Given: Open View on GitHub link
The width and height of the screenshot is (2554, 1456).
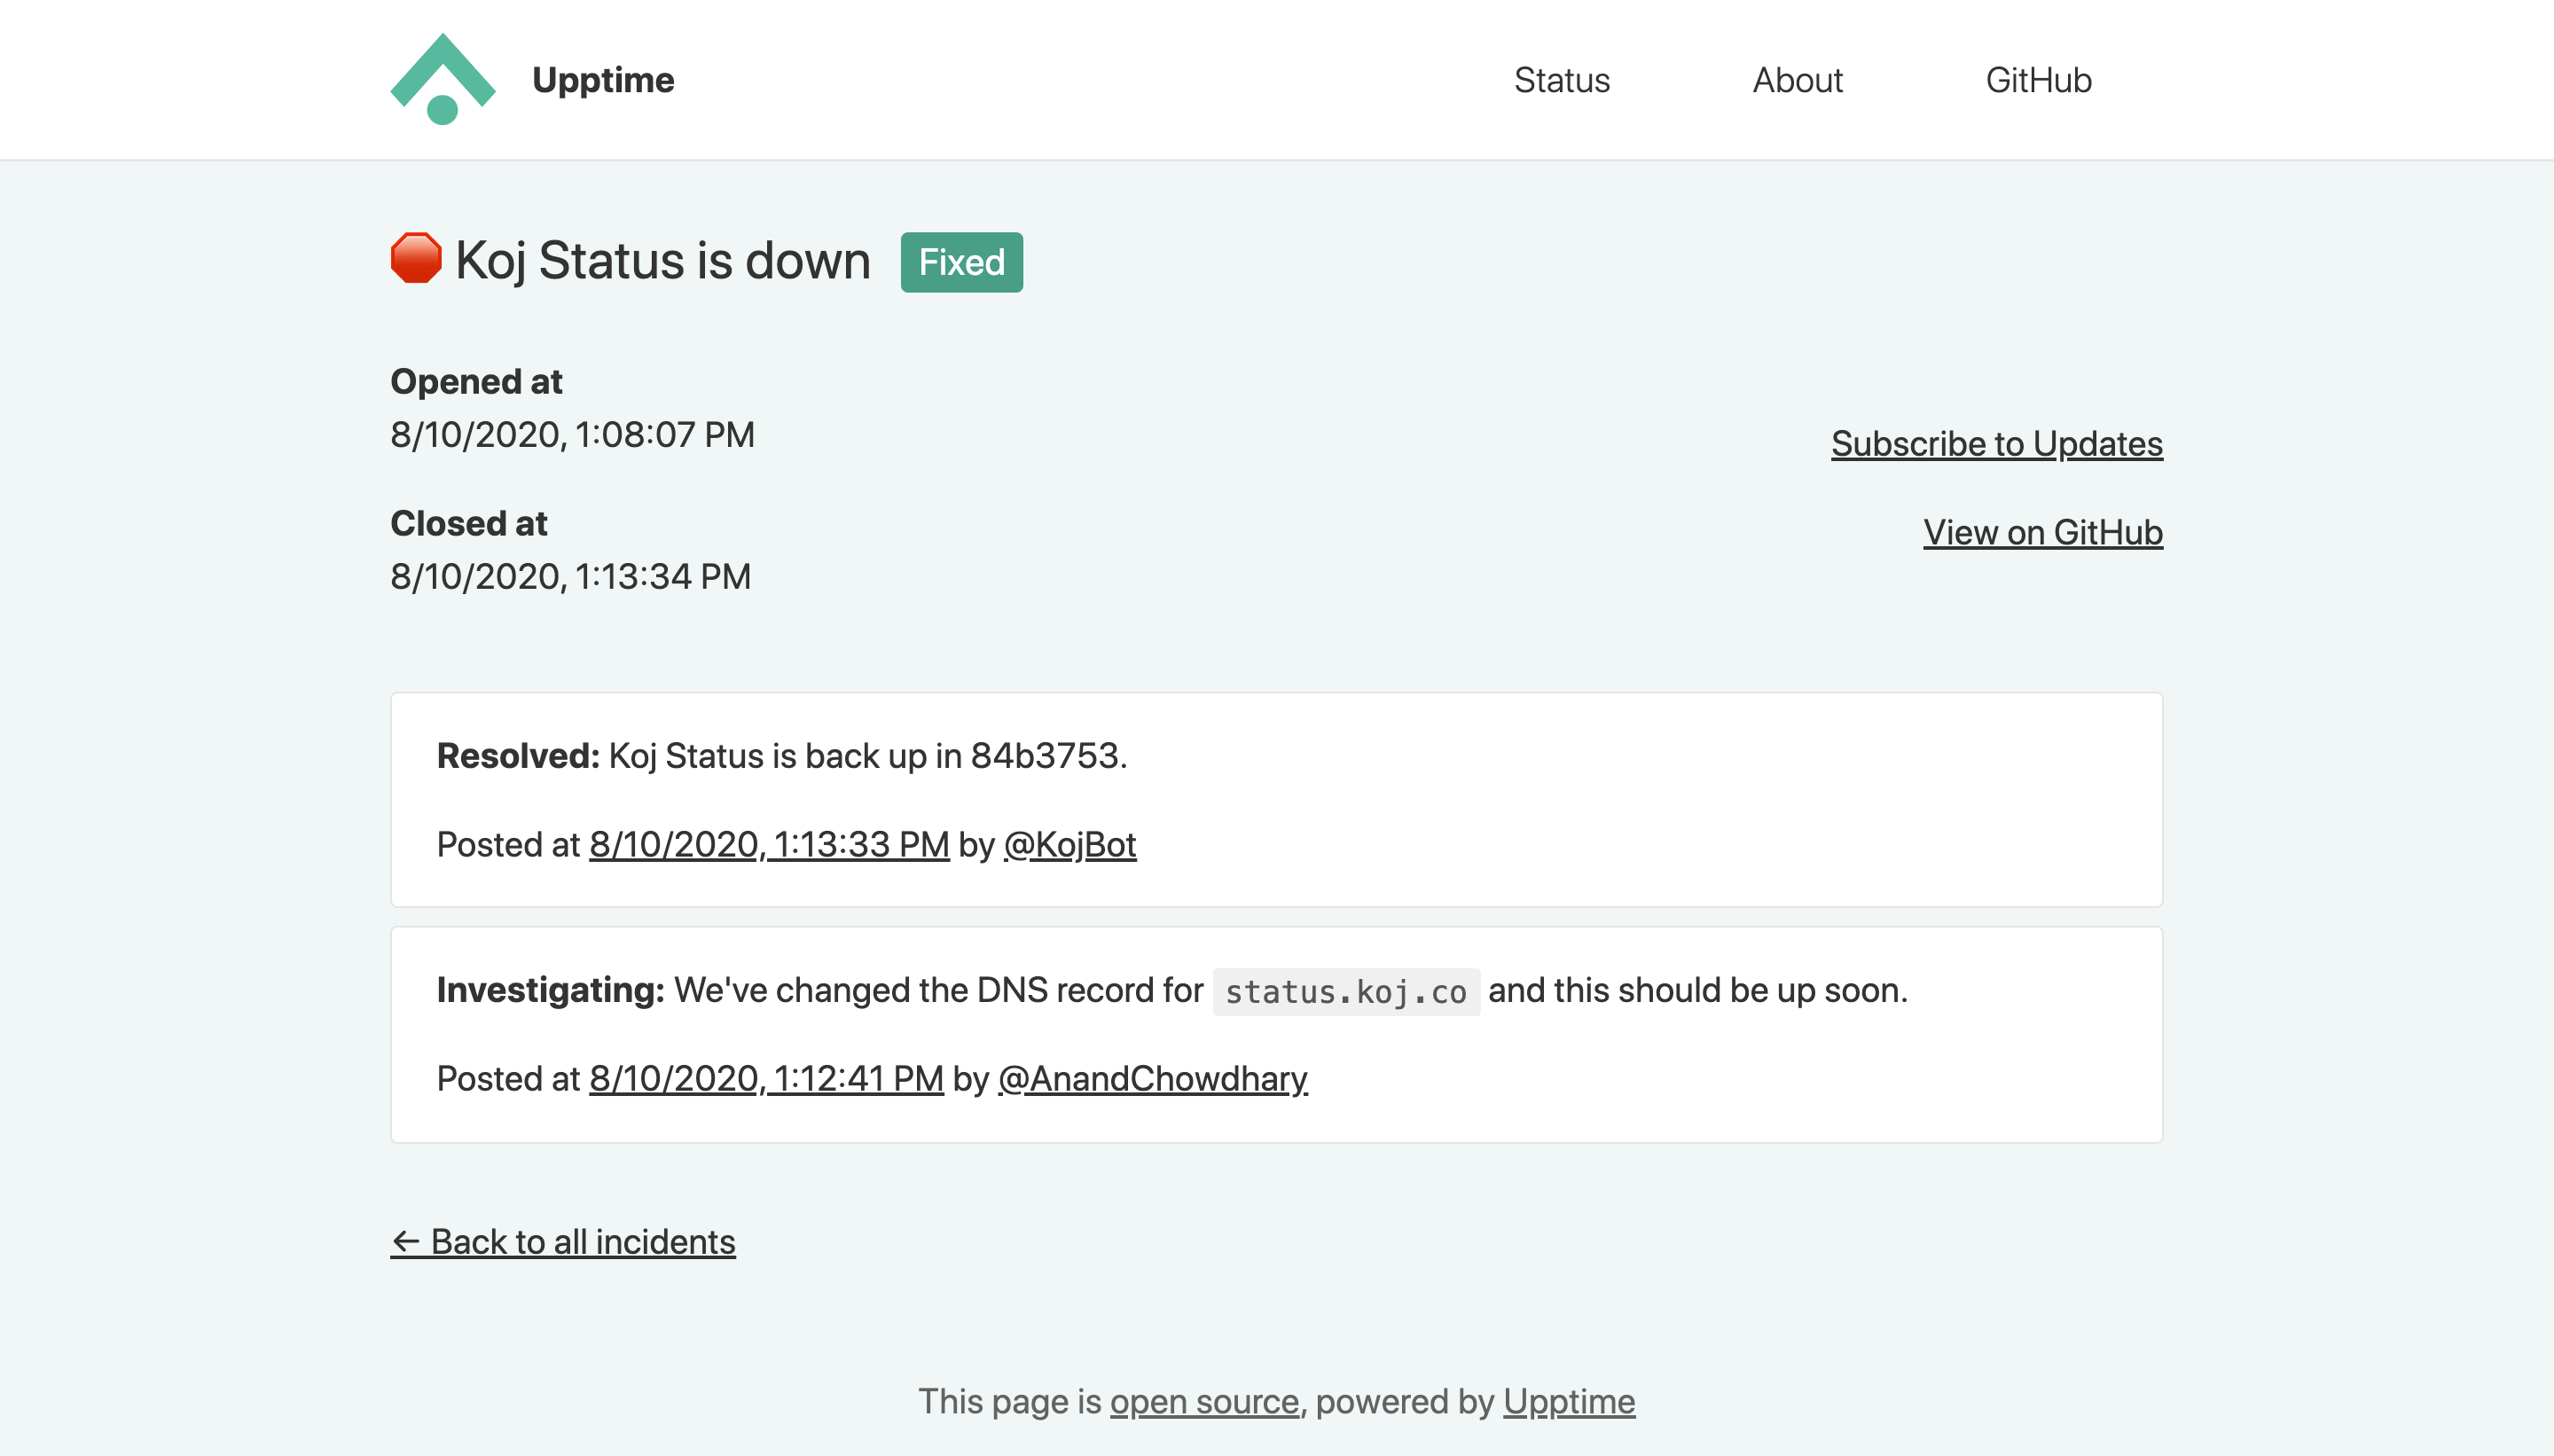Looking at the screenshot, I should pyautogui.click(x=2042, y=532).
